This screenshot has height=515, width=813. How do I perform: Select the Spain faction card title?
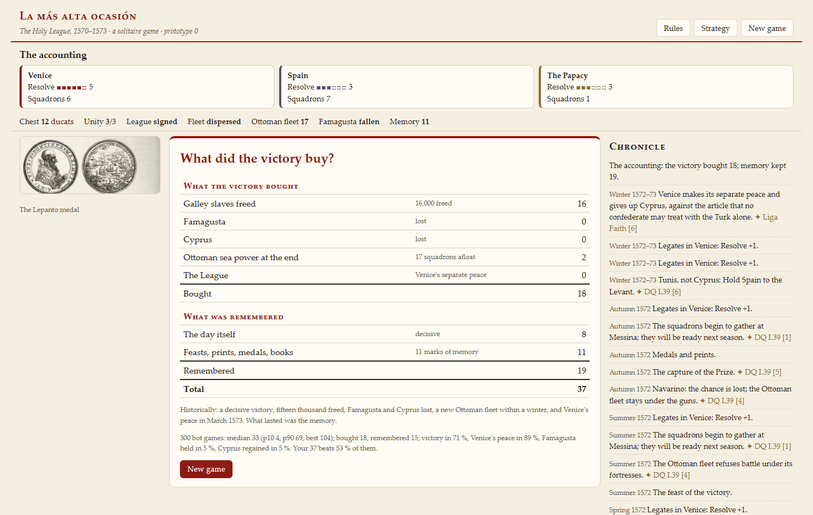coord(298,75)
